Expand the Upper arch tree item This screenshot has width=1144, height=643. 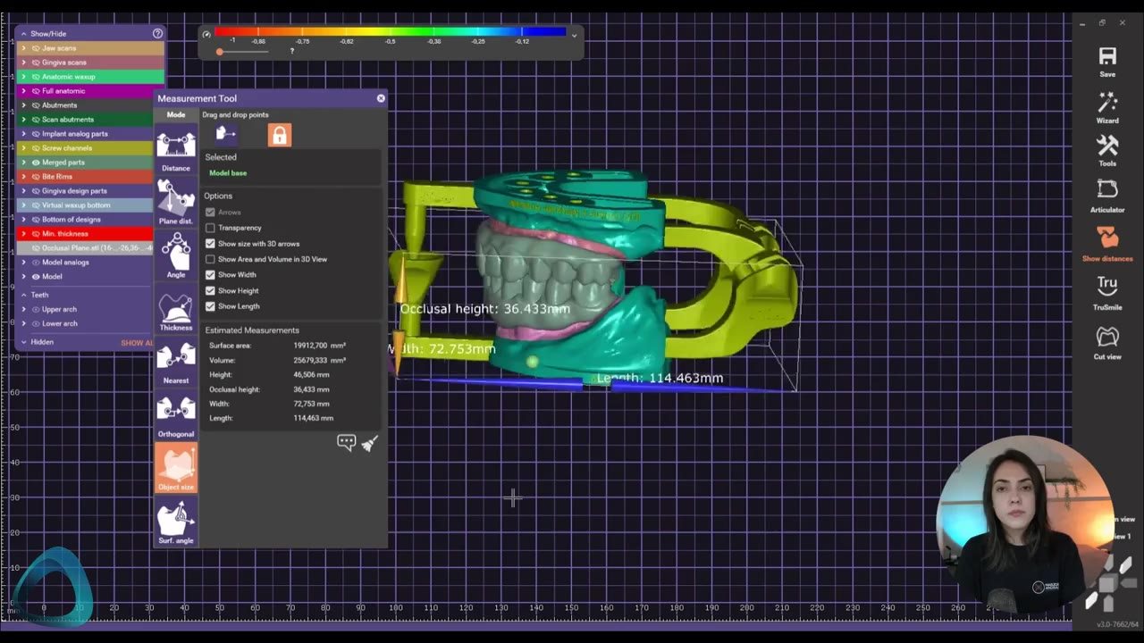pyautogui.click(x=24, y=309)
